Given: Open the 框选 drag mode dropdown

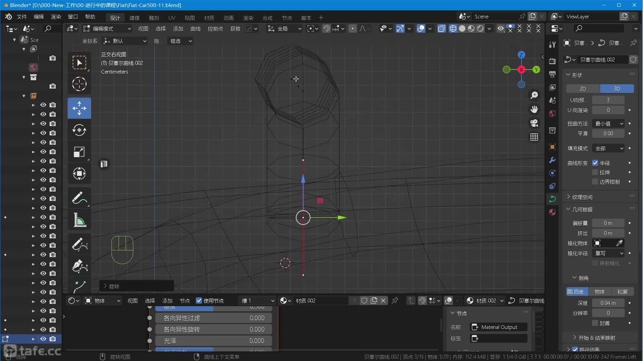Looking at the screenshot, I should (180, 41).
